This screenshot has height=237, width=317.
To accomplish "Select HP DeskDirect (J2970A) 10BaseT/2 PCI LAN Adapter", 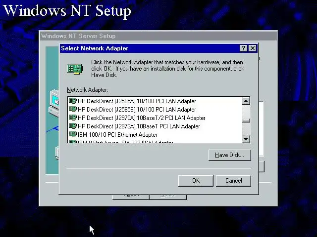I will pyautogui.click(x=137, y=118).
